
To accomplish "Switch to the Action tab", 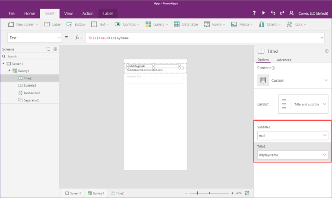I will [x=88, y=13].
